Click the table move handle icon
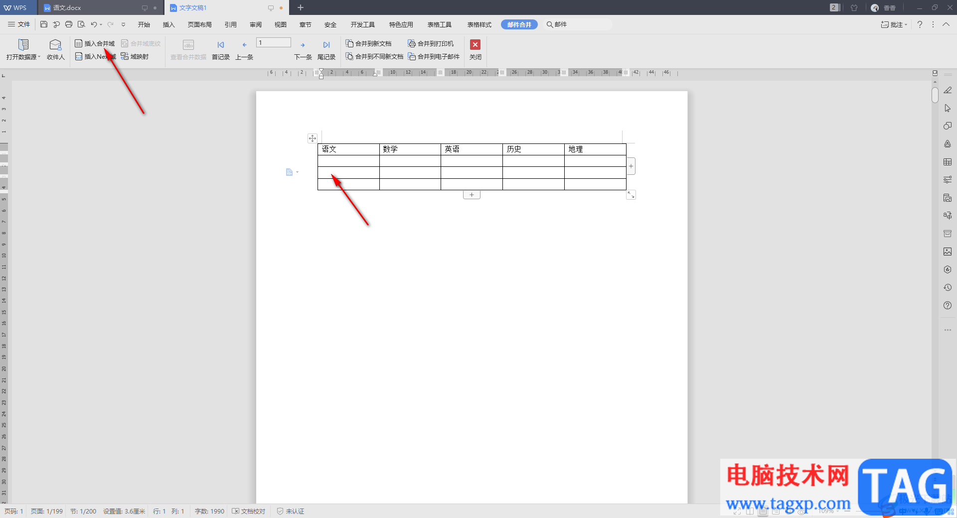 tap(313, 138)
